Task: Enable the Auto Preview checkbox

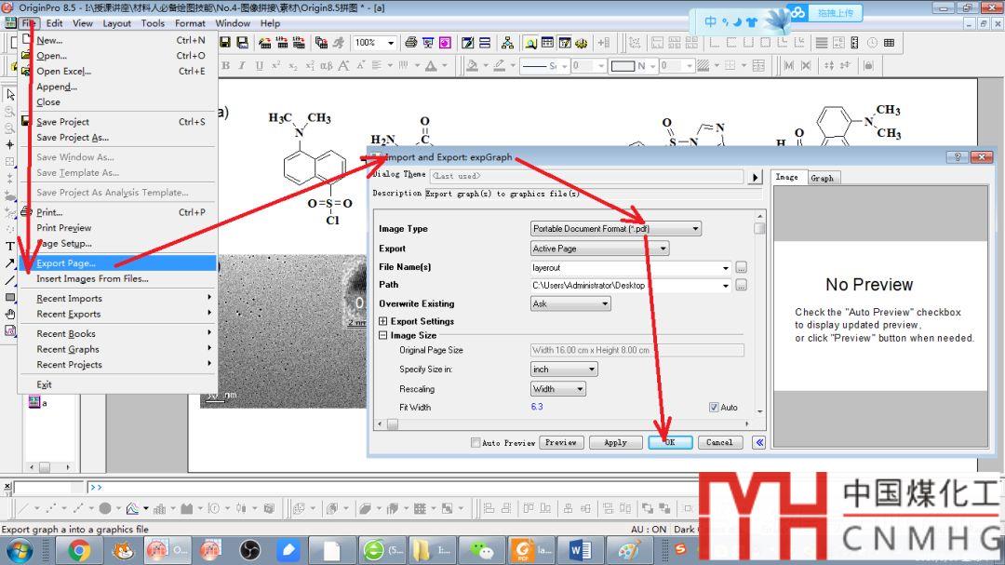Action: (x=476, y=443)
